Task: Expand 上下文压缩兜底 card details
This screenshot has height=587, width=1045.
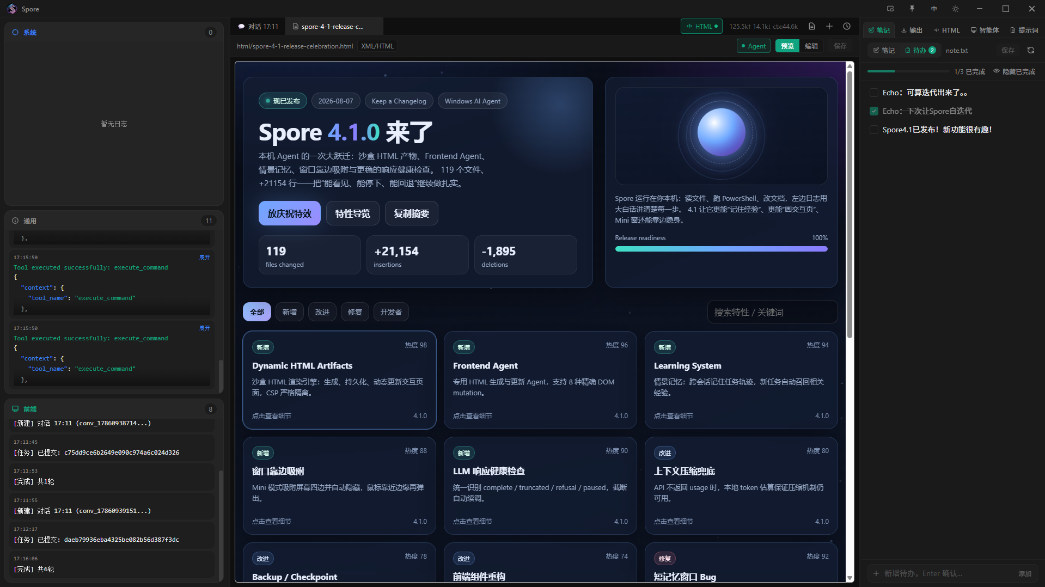Action: [741, 486]
